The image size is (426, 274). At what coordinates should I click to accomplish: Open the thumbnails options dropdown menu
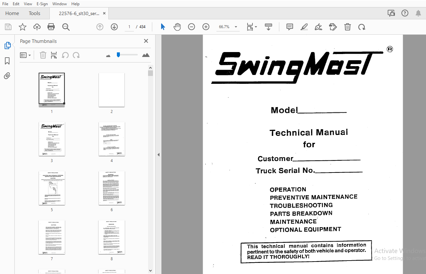pos(26,55)
